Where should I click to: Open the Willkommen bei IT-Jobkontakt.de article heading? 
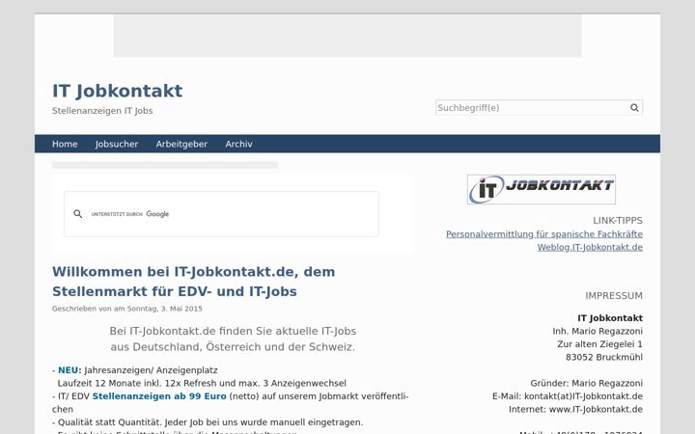[x=194, y=282]
